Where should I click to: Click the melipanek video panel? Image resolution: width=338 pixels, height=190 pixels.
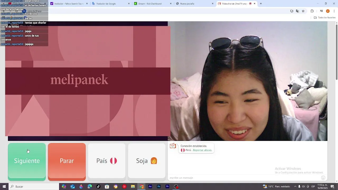(88, 81)
